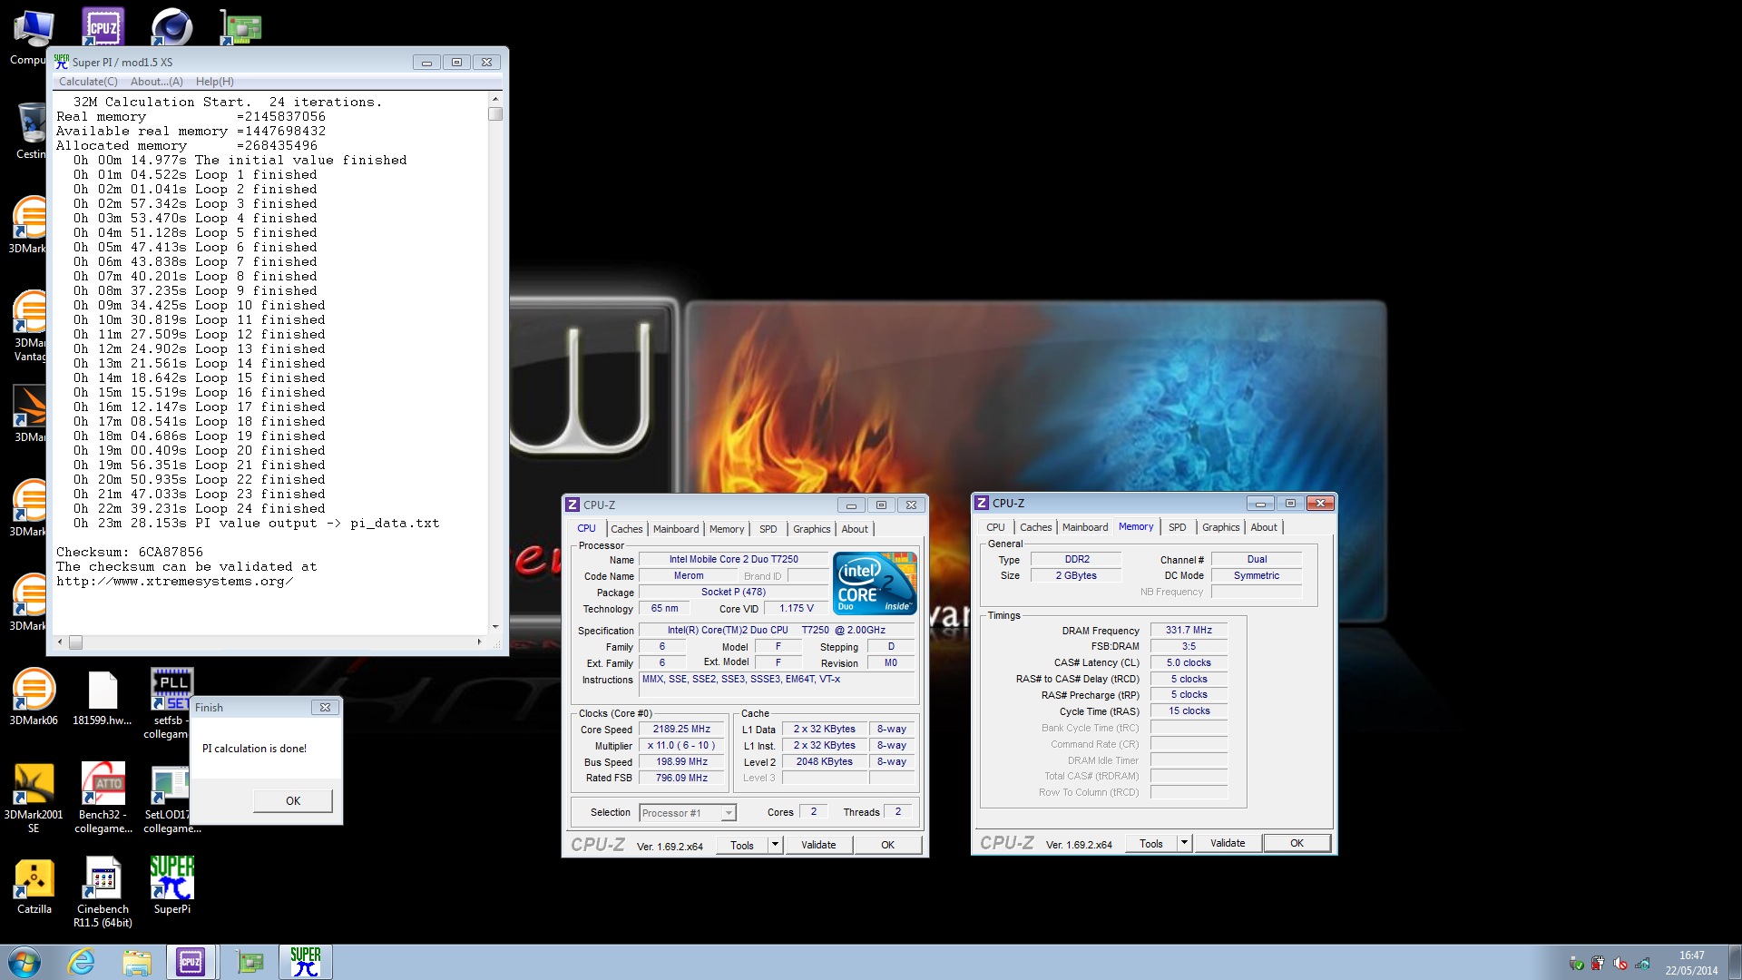
Task: Click OK button in left CPU-Z
Action: coord(887,845)
